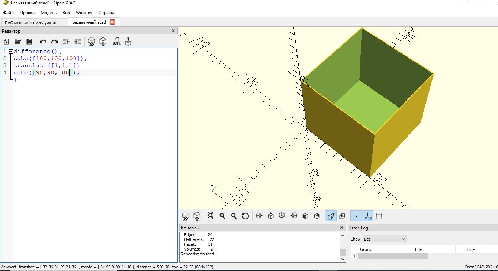Viewport: 498px width, 271px height.
Task: Switch to orthogonal projection
Action: coord(342,216)
